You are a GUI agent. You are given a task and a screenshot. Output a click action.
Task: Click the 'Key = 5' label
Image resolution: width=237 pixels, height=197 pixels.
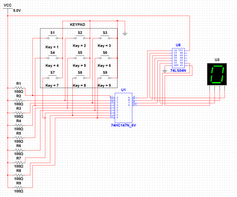(79, 65)
